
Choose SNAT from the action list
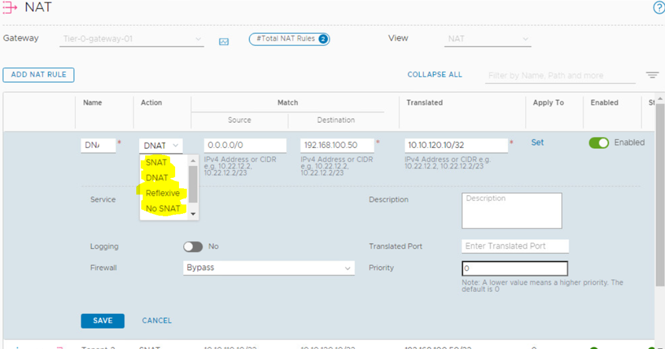[x=156, y=163]
